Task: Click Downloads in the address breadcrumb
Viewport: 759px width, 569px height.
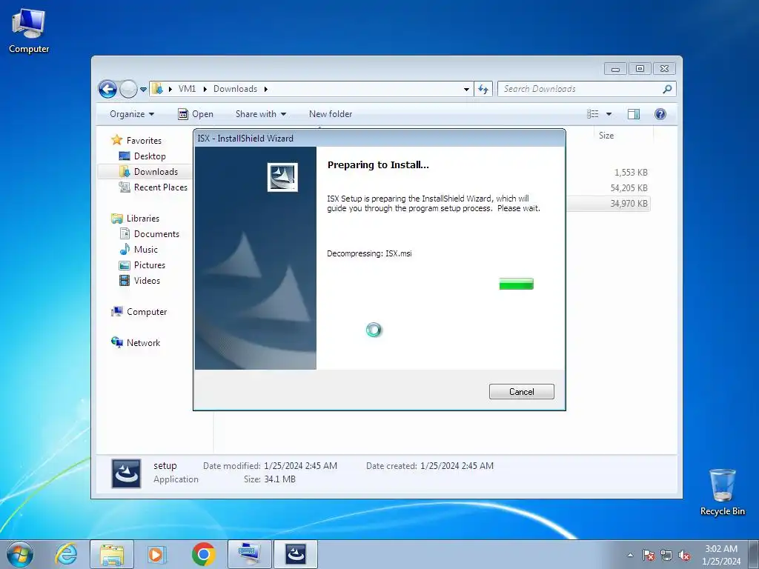Action: 235,89
